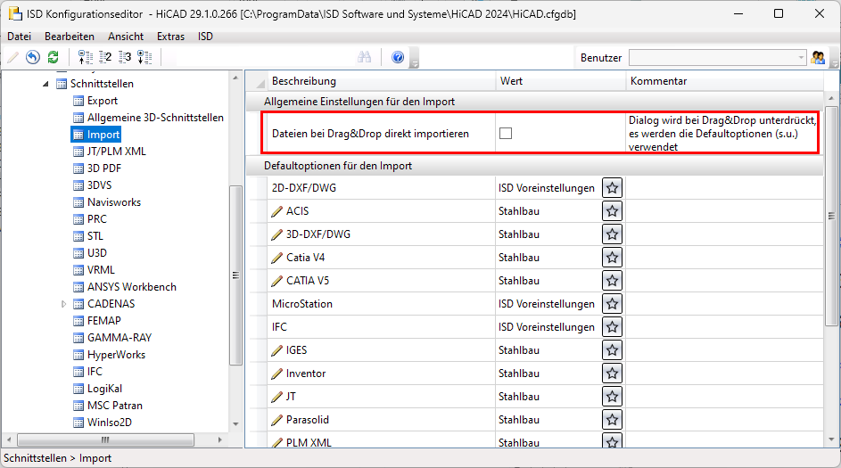Toggle Dateien bei Drag&Drop direkt importieren checkbox

(x=506, y=133)
